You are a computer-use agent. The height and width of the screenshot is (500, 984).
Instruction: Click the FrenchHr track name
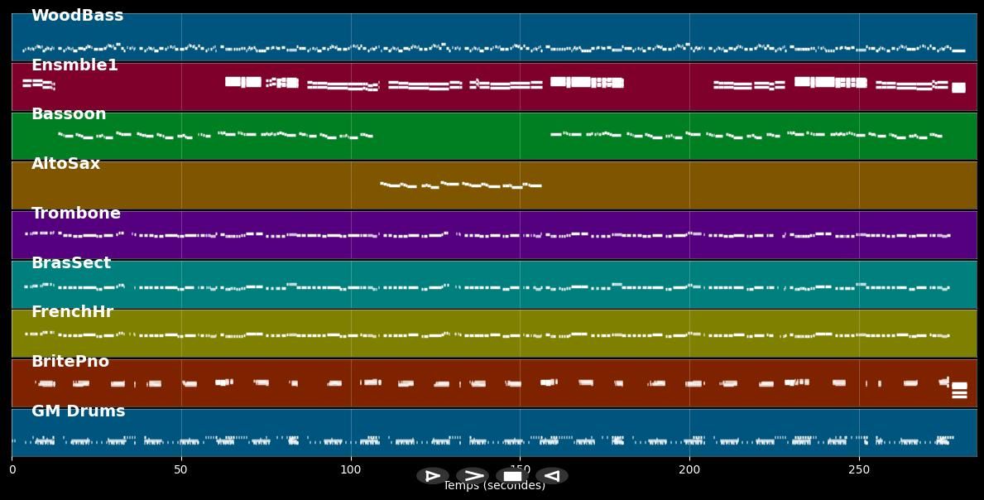[72, 312]
